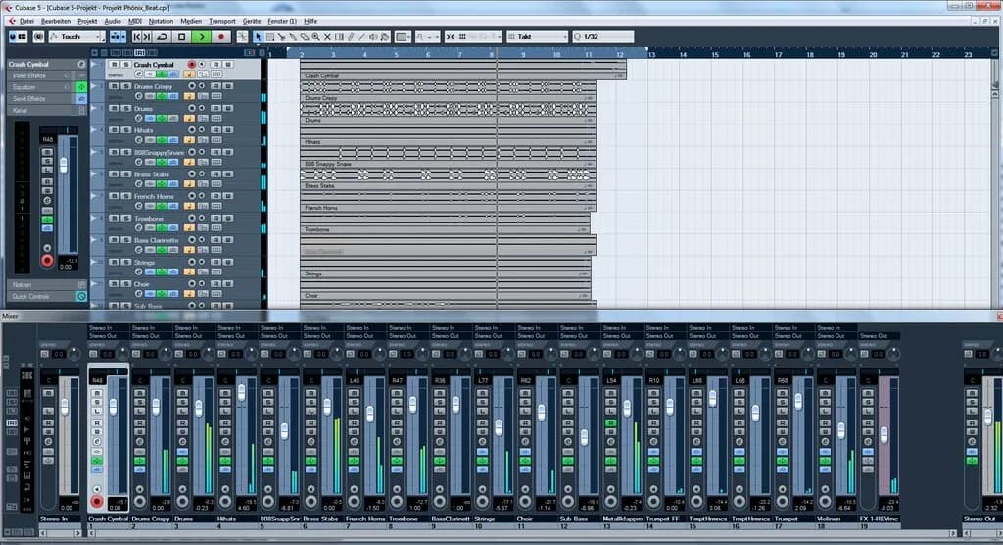
Task: Expand Send Effects inspector section
Action: [46, 99]
